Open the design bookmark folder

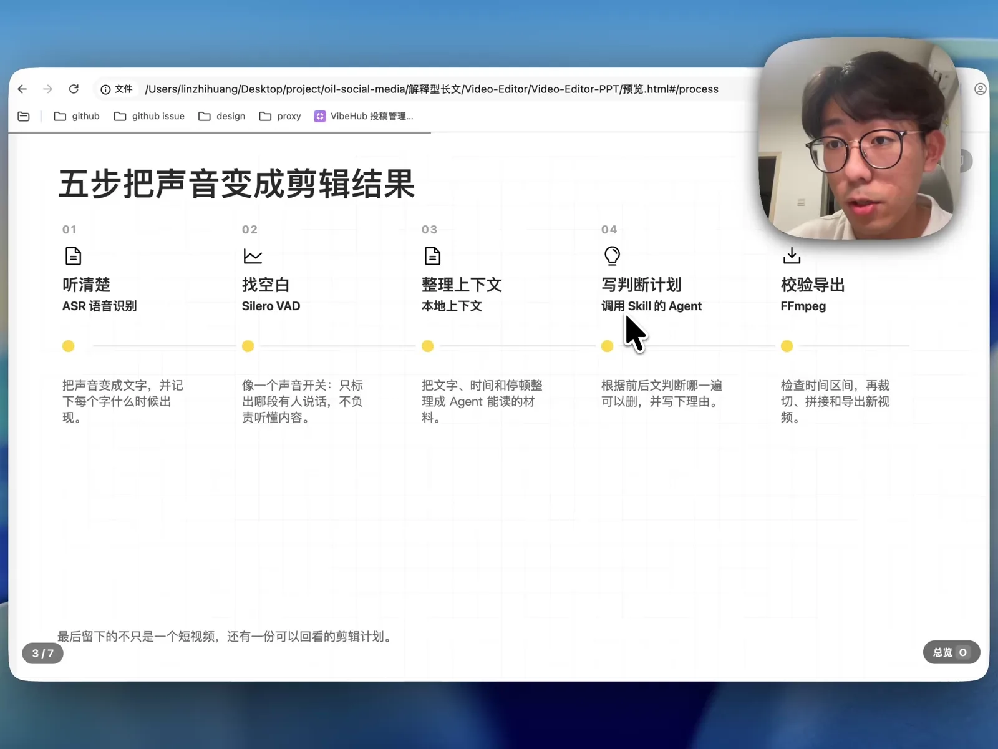click(x=221, y=117)
